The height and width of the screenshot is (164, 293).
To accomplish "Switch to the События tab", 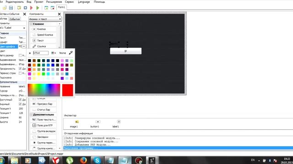I will [x=15, y=19].
